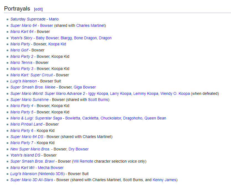
Task: Open the Super Smash Bros. Melee link
Action: (x=33, y=87)
